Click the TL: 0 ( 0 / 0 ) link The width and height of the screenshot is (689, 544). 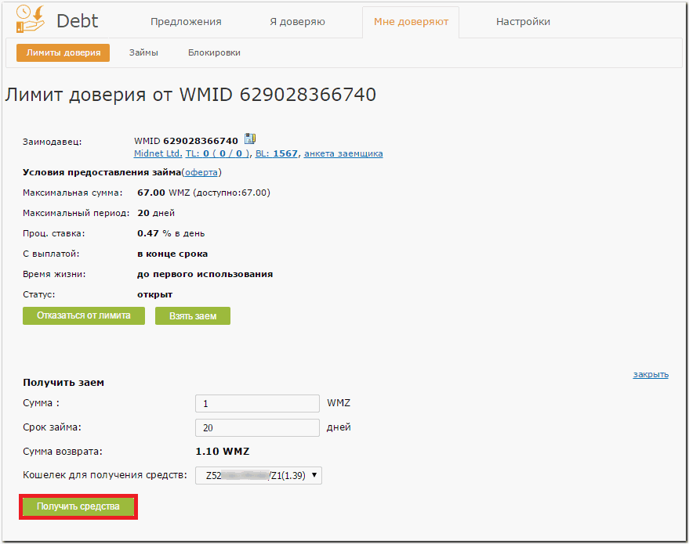(x=218, y=153)
